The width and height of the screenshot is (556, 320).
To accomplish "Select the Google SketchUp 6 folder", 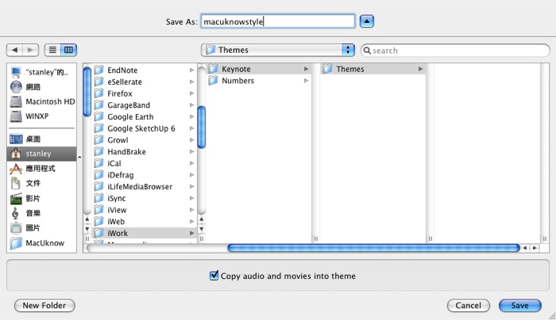I will (x=145, y=128).
